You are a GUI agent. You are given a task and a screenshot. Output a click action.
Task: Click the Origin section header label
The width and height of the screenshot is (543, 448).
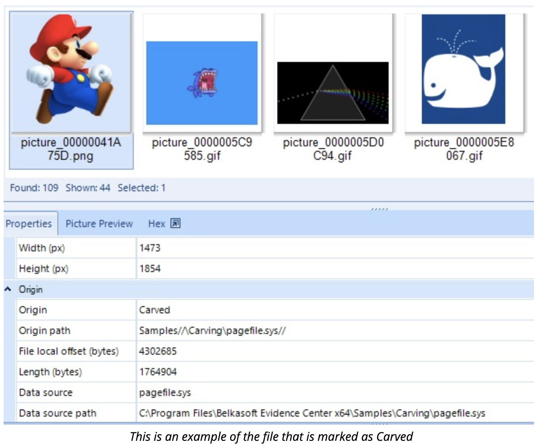pos(31,290)
